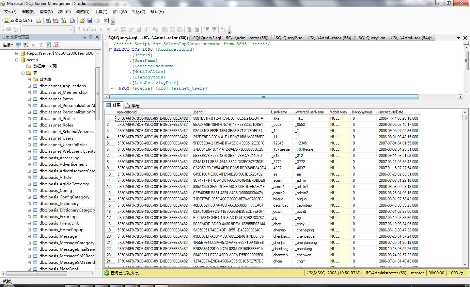
Task: Click Object Explorer Disconnect icon
Action: (x=26, y=45)
